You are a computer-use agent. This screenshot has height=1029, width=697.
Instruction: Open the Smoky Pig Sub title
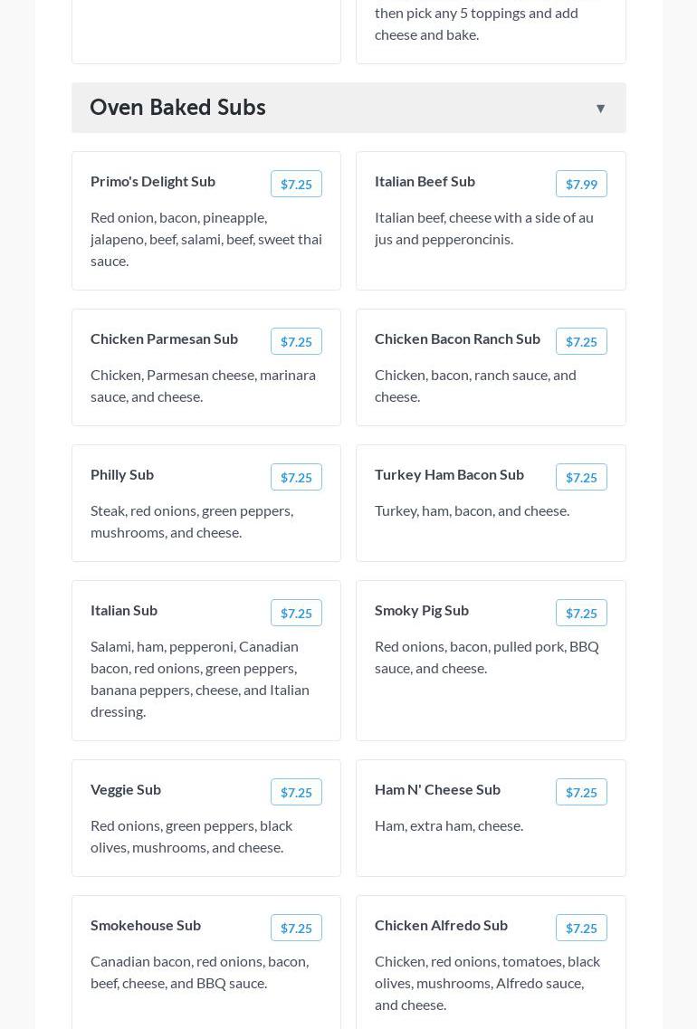pyautogui.click(x=422, y=610)
